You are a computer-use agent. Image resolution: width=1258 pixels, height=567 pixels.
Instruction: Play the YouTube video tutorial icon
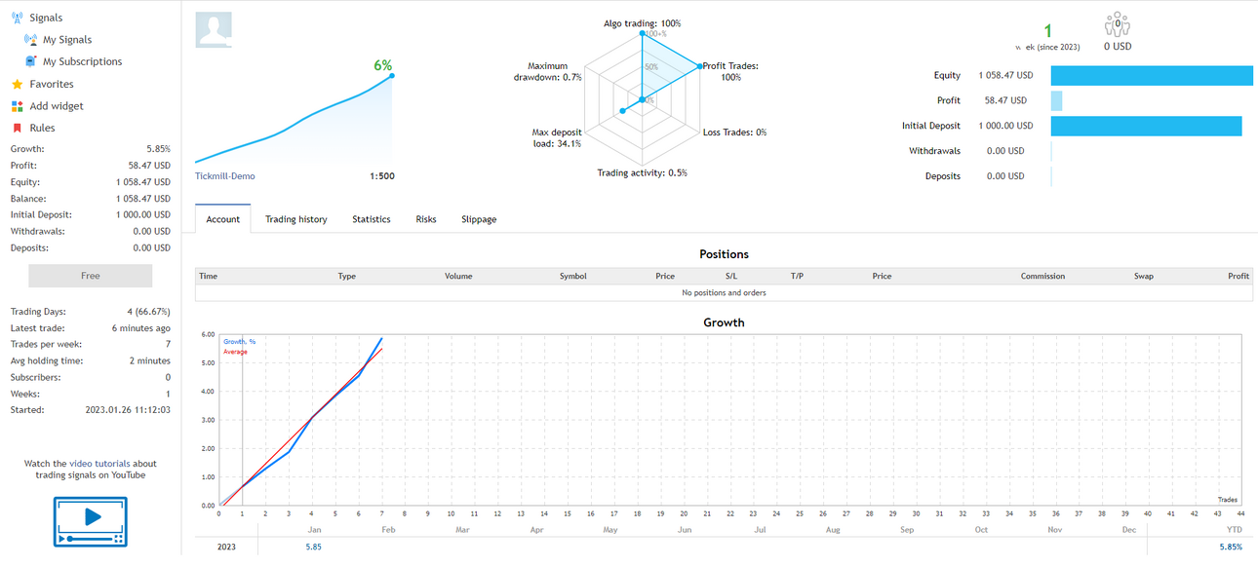91,520
